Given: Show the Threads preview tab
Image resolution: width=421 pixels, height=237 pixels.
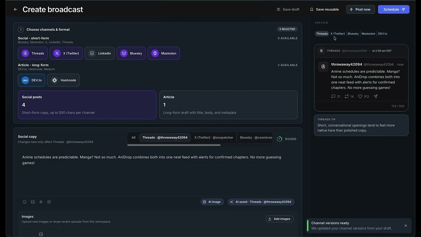Looking at the screenshot, I should (322, 34).
